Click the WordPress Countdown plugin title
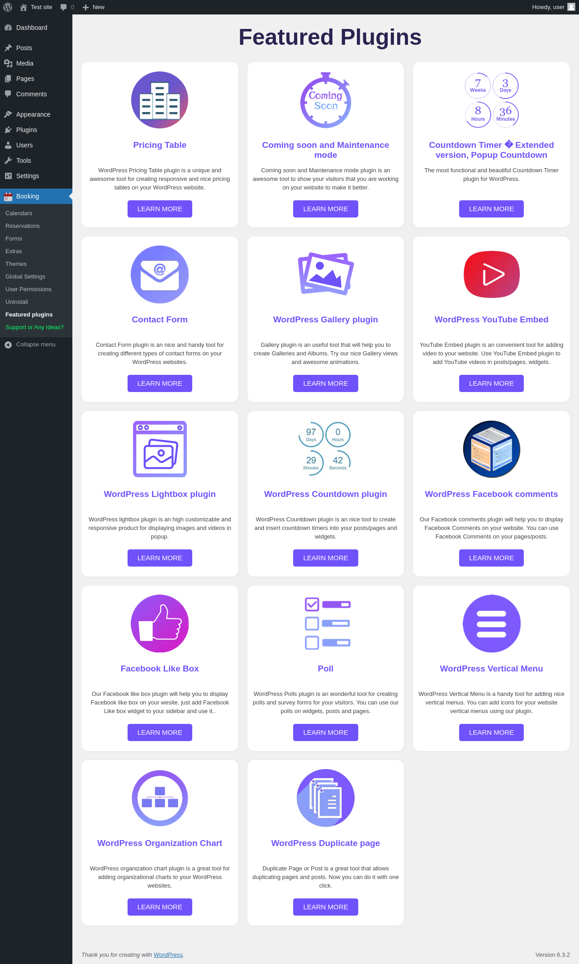Image resolution: width=579 pixels, height=964 pixels. pos(326,494)
